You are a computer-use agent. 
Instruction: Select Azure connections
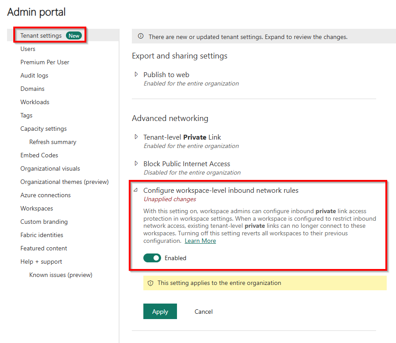tap(46, 195)
